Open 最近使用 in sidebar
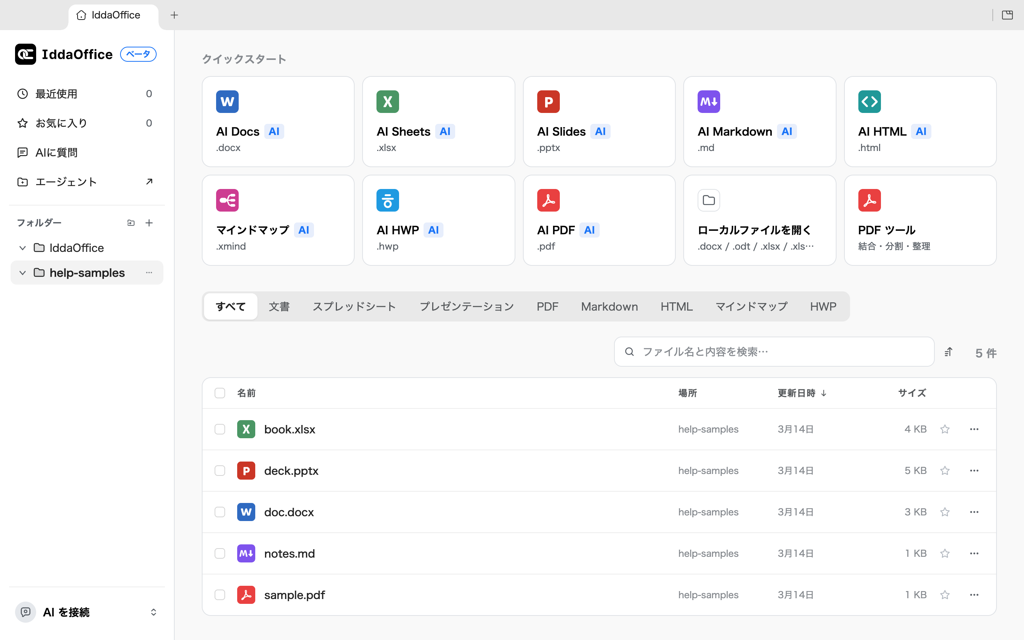The image size is (1024, 640). (x=87, y=94)
